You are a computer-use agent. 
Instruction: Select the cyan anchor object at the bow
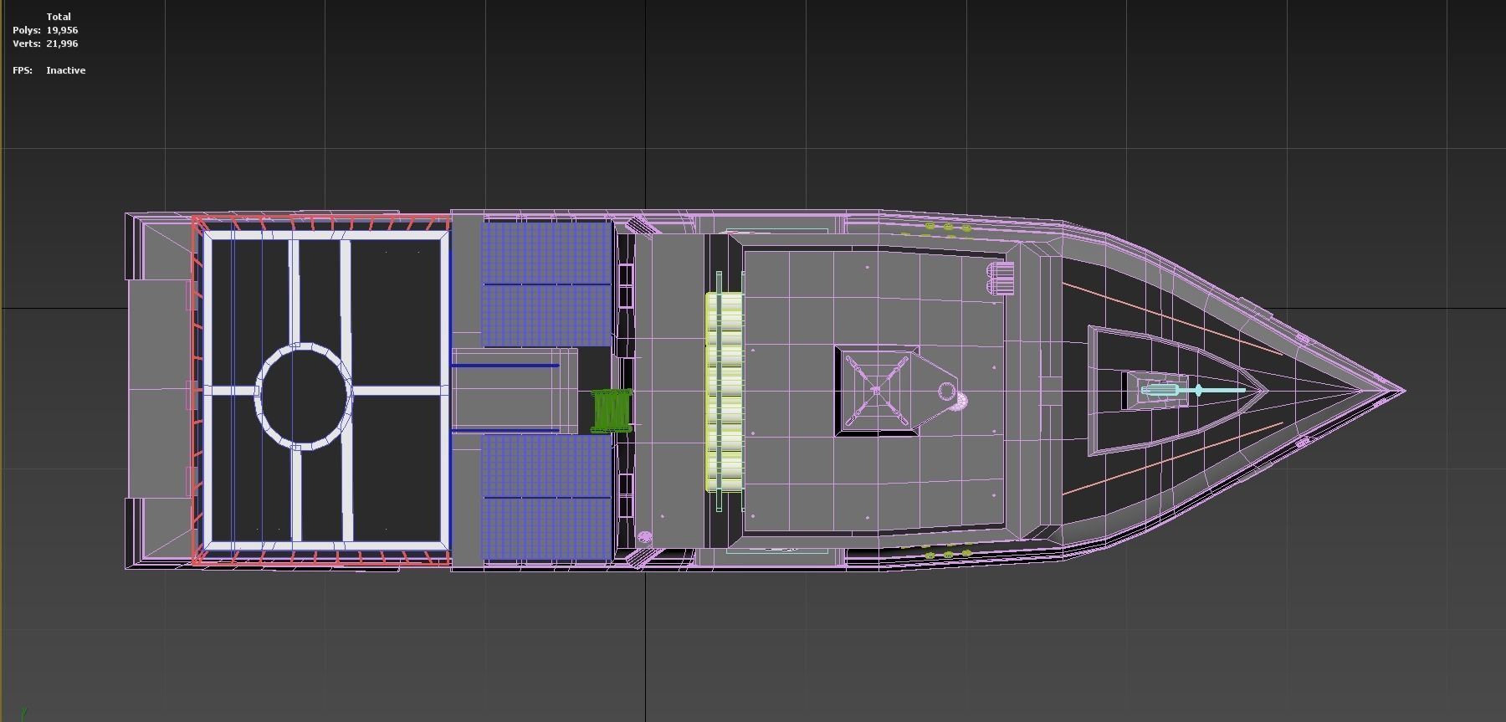(x=1193, y=391)
